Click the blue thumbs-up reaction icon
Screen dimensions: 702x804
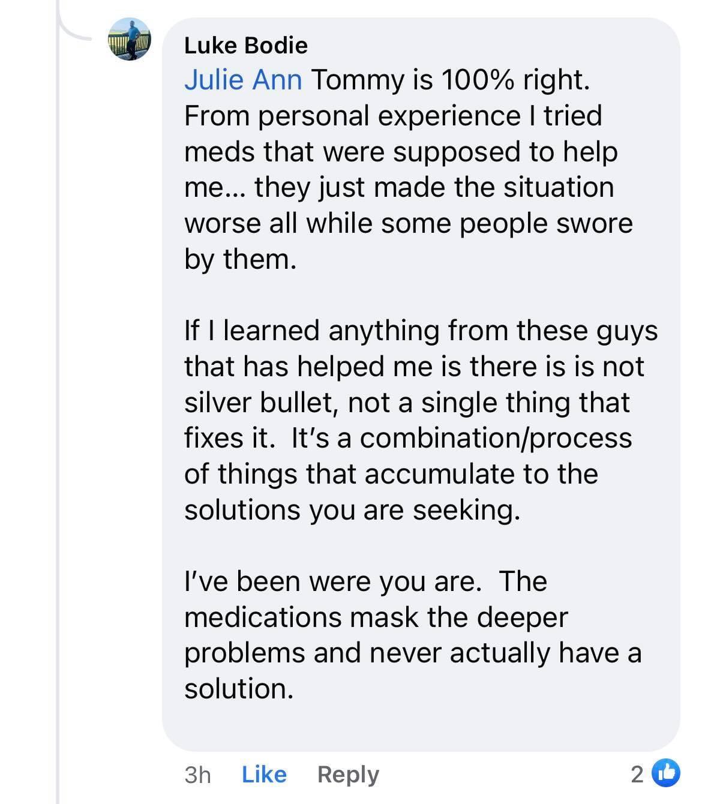tap(665, 773)
